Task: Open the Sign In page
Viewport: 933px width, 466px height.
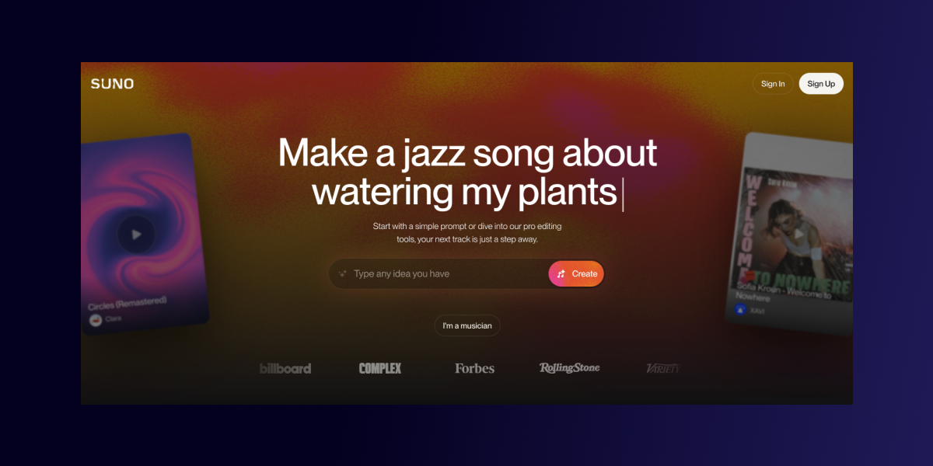Action: [773, 84]
